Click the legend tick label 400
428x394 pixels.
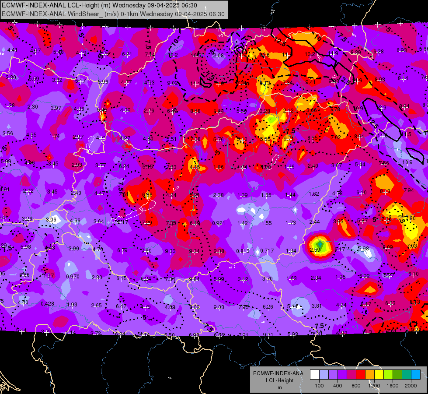[338, 386]
